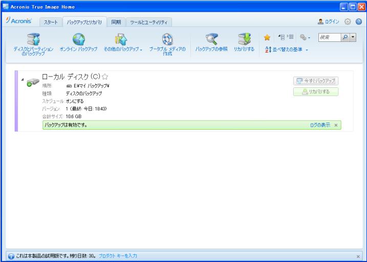Click the ログイン user link
367x262 pixels.
pos(328,22)
